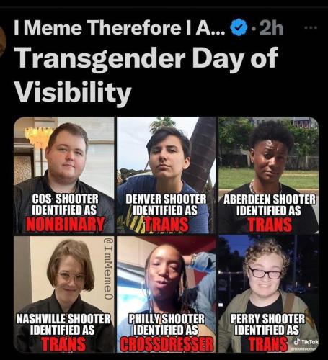328x360 pixels.
Task: Open the I Meme Therefore I A... profile
Action: click(x=120, y=28)
